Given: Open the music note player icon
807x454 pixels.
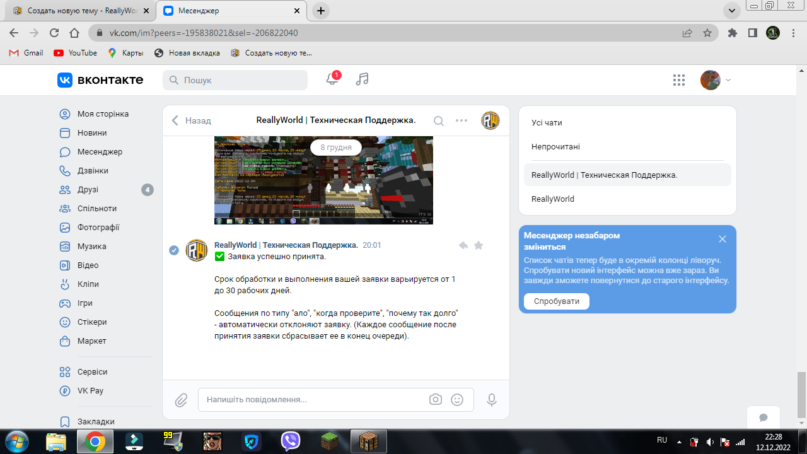Looking at the screenshot, I should (362, 79).
